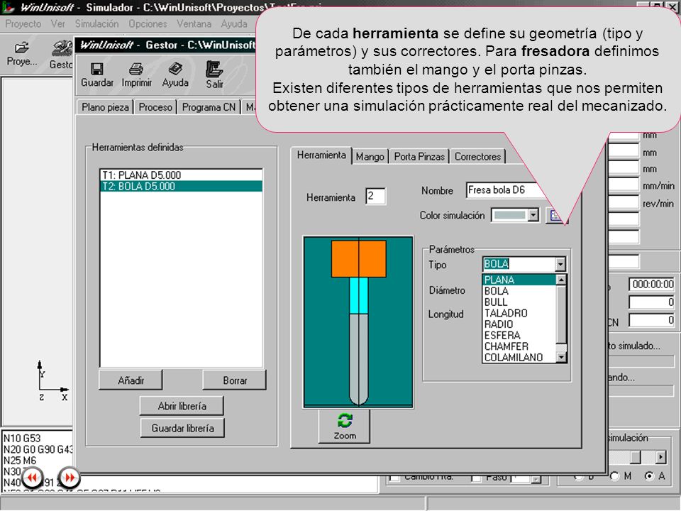This screenshot has height=511, width=681.
Task: Click the Herramienta number field
Action: tap(375, 196)
